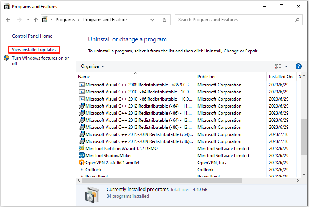The width and height of the screenshot is (309, 207).
Task: Click the up-one-level arrow
Action: pos(36,20)
